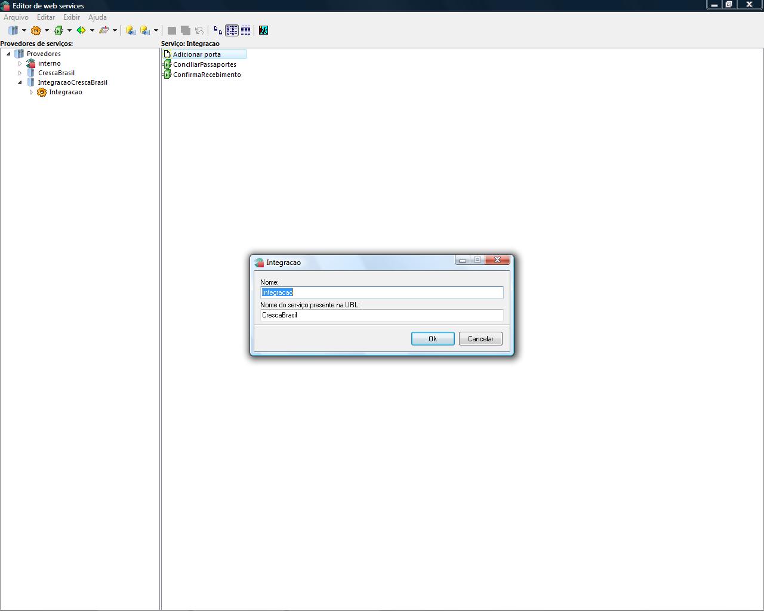
Task: Click the dialog's greyed-out maximize button
Action: coord(478,260)
